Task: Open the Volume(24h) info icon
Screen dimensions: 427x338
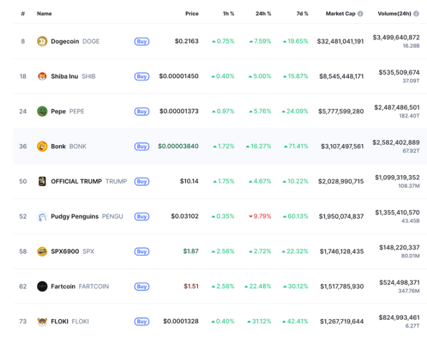Action: click(416, 13)
